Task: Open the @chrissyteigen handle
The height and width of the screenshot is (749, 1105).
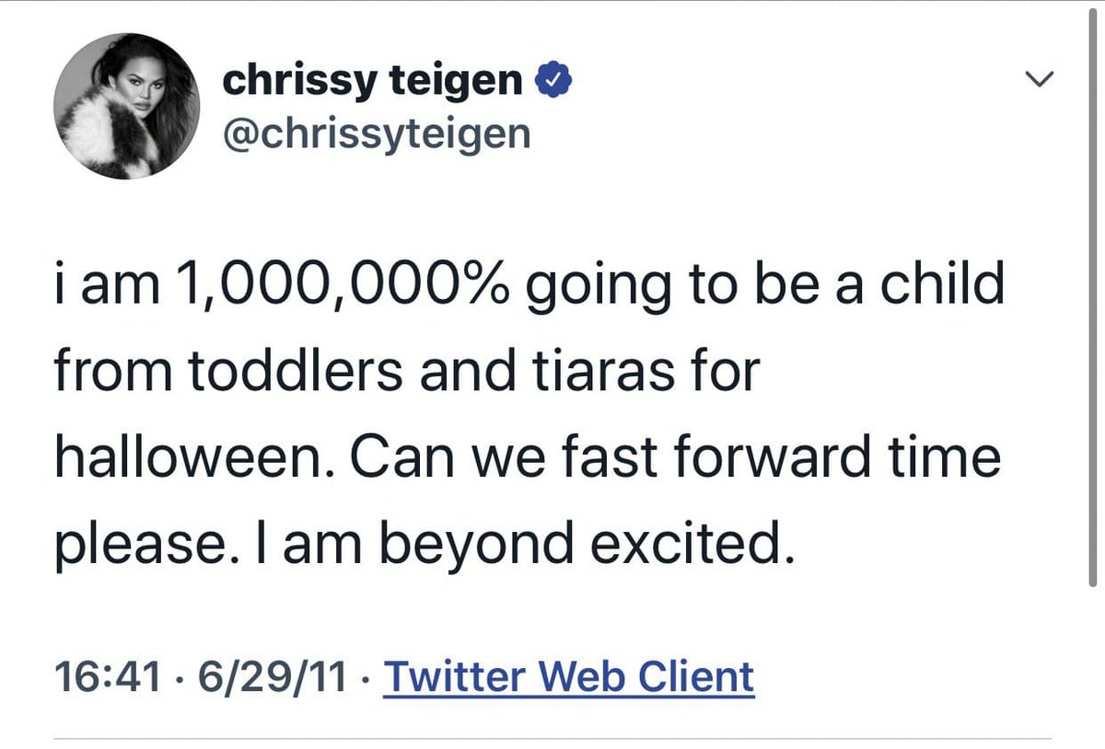Action: [x=376, y=133]
